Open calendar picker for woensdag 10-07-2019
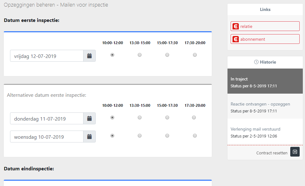Screen dimensions: 305x186 pyautogui.click(x=89, y=137)
